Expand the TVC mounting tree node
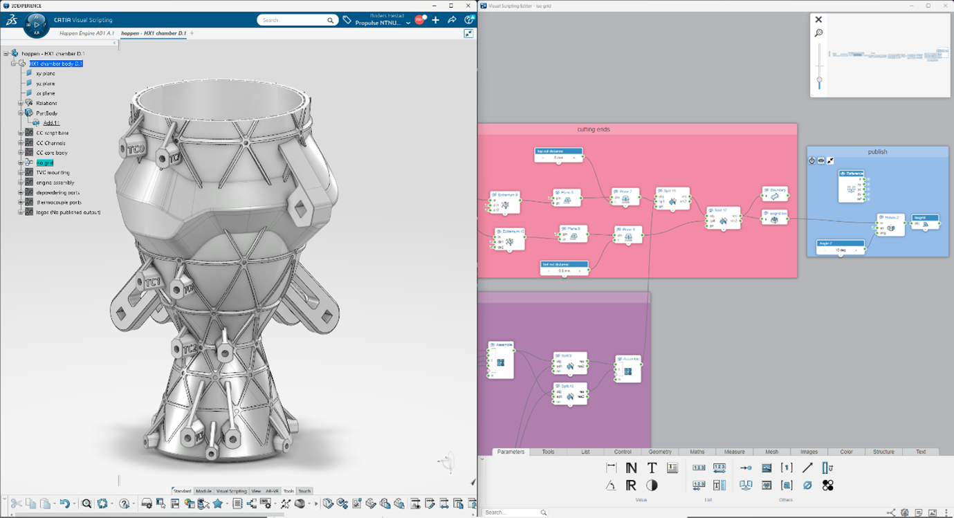 coord(21,172)
